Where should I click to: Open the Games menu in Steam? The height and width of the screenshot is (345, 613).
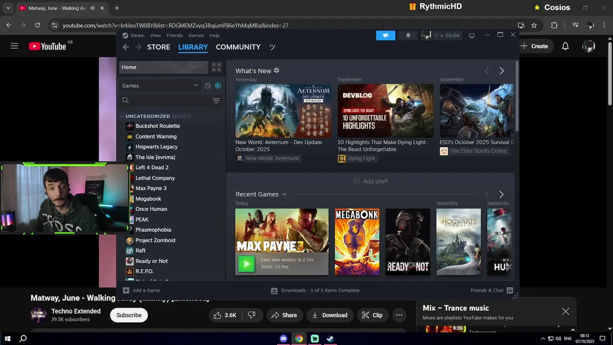(x=196, y=35)
